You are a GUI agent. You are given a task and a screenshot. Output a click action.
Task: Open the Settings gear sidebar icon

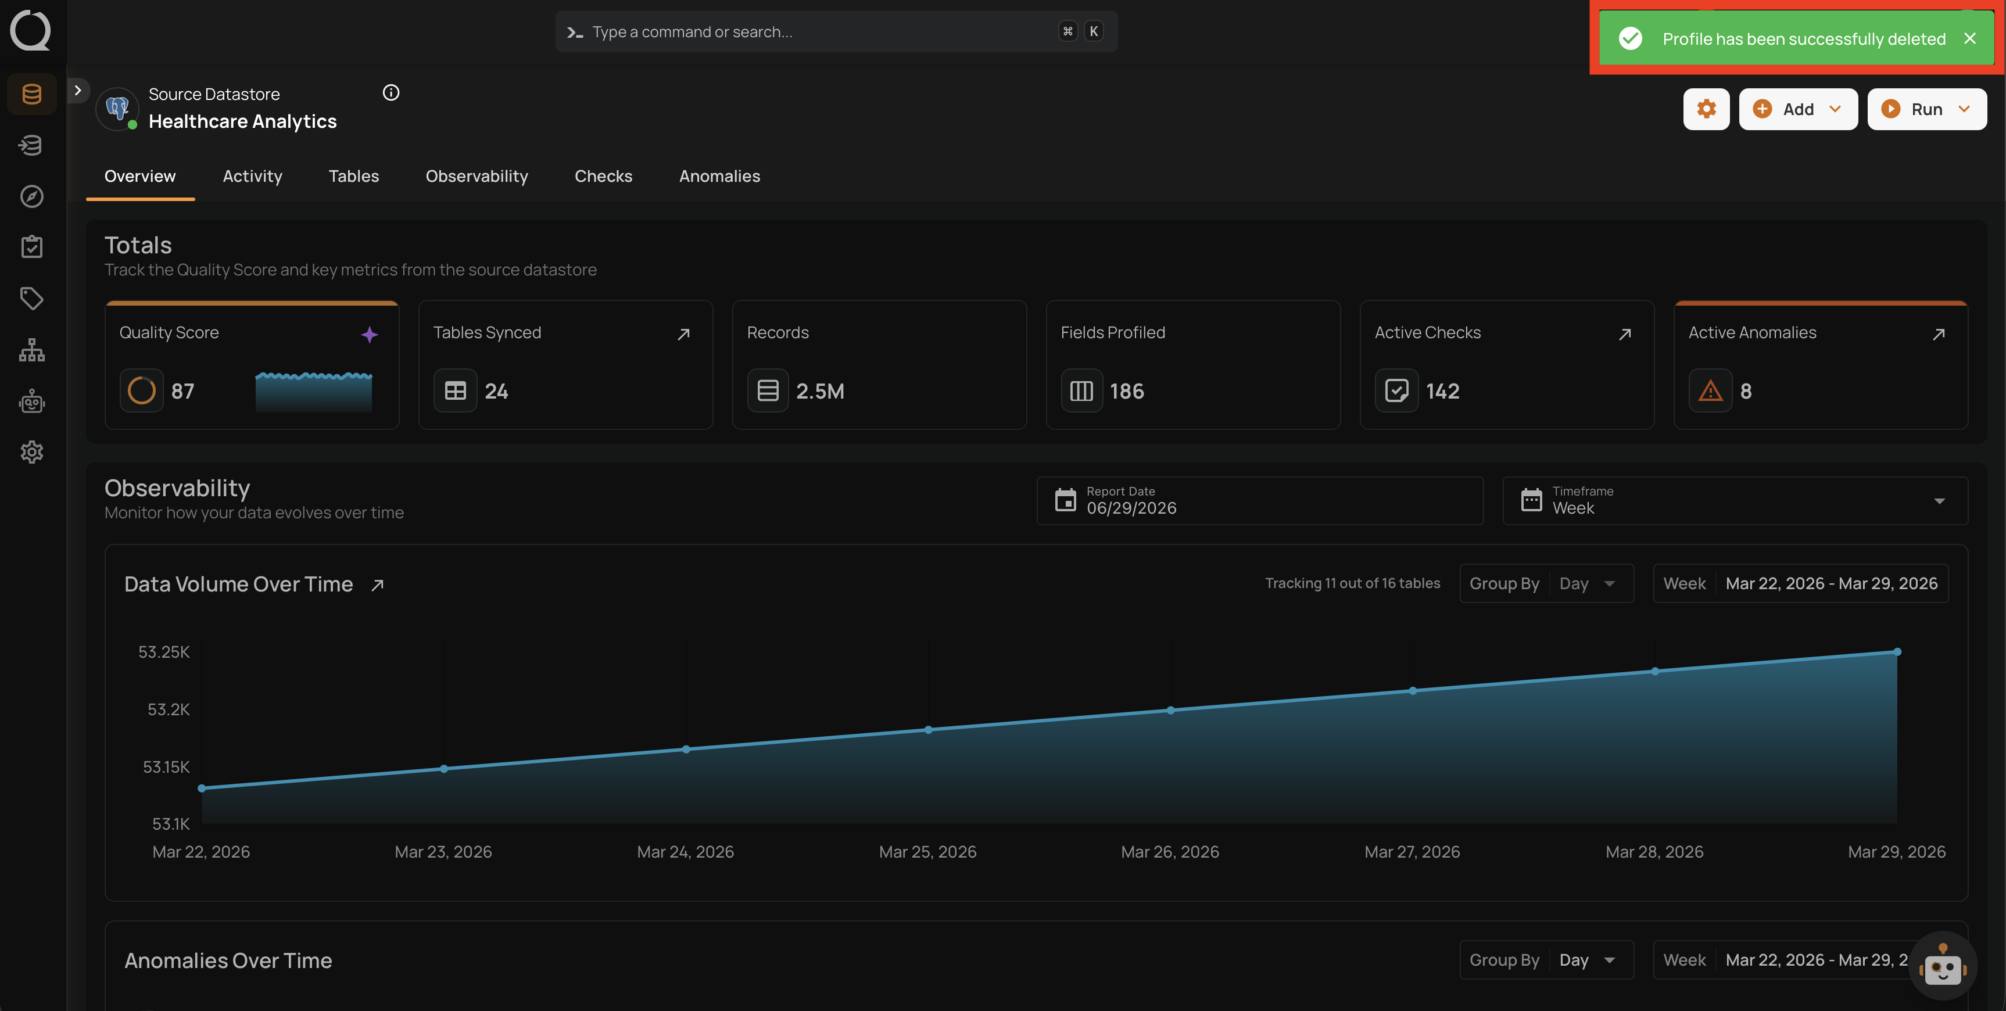(x=32, y=452)
